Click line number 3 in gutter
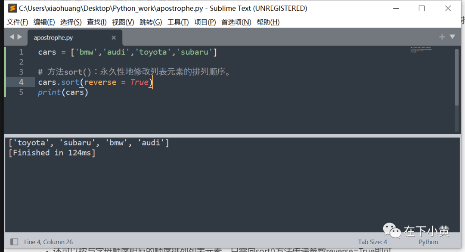The image size is (465, 252). click(21, 72)
